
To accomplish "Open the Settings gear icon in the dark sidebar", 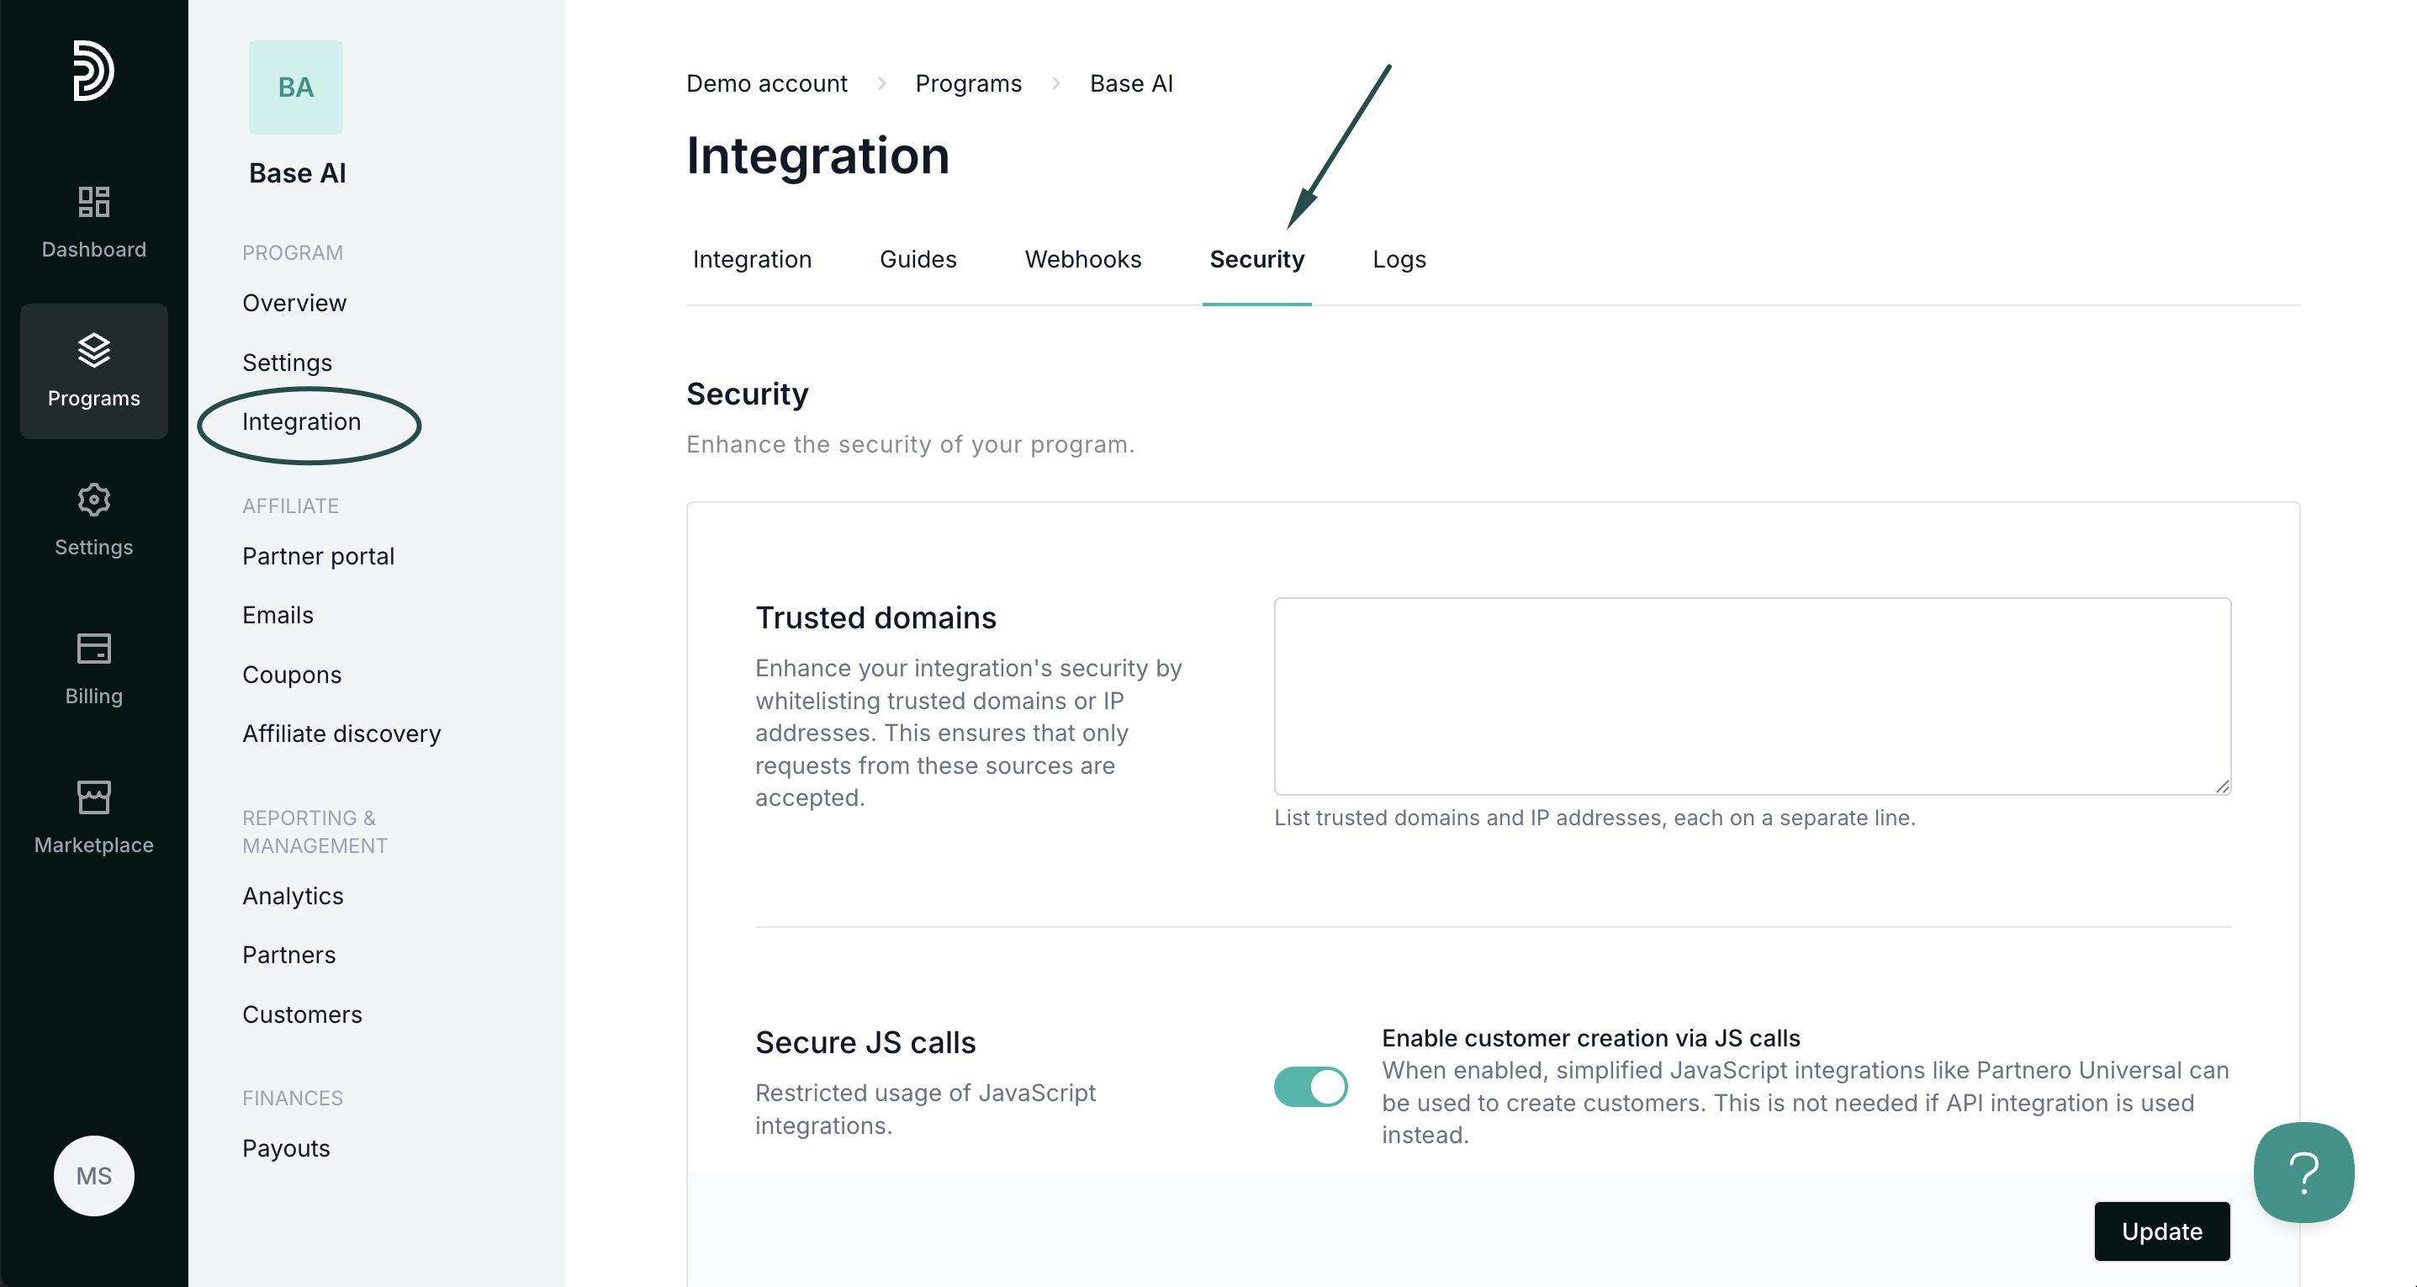I will [x=94, y=500].
